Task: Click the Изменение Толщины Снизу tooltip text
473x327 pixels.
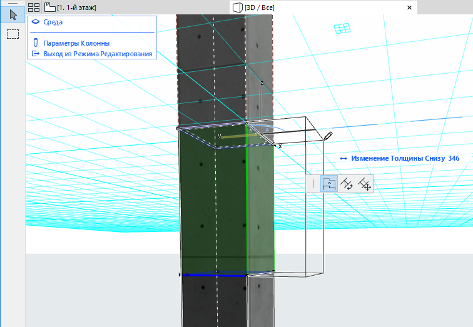Action: (x=398, y=158)
